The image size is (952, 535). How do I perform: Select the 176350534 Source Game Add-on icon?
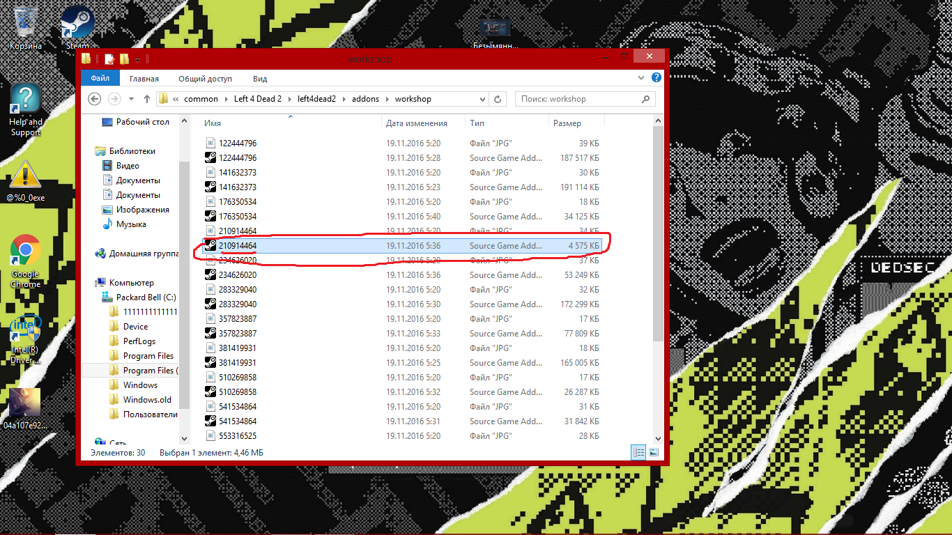tap(210, 217)
